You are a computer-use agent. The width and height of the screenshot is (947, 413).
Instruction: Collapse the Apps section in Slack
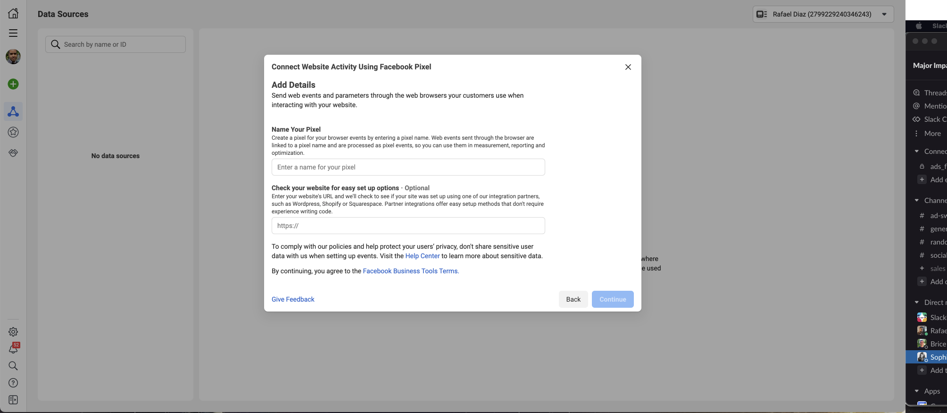tap(917, 391)
